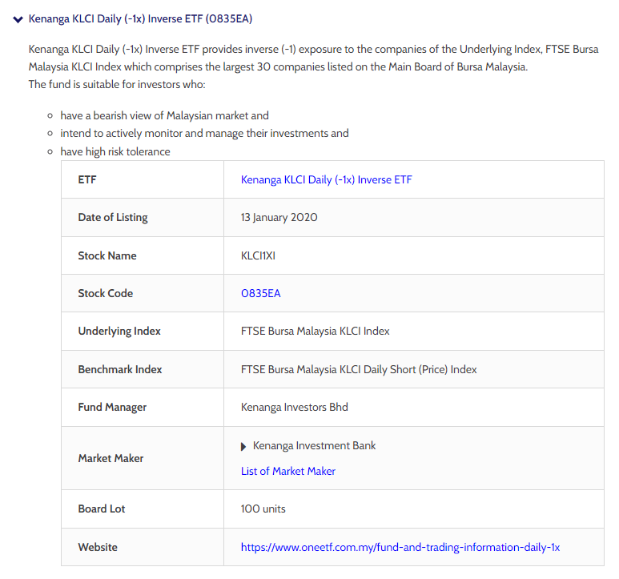The height and width of the screenshot is (579, 619).
Task: Click the triangle arrow beside Kenanga Investment Bank
Action: [243, 446]
